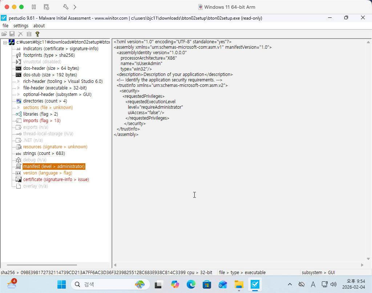This screenshot has width=372, height=293.
Task: Expand the file-header node arrow
Action: [x=19, y=88]
